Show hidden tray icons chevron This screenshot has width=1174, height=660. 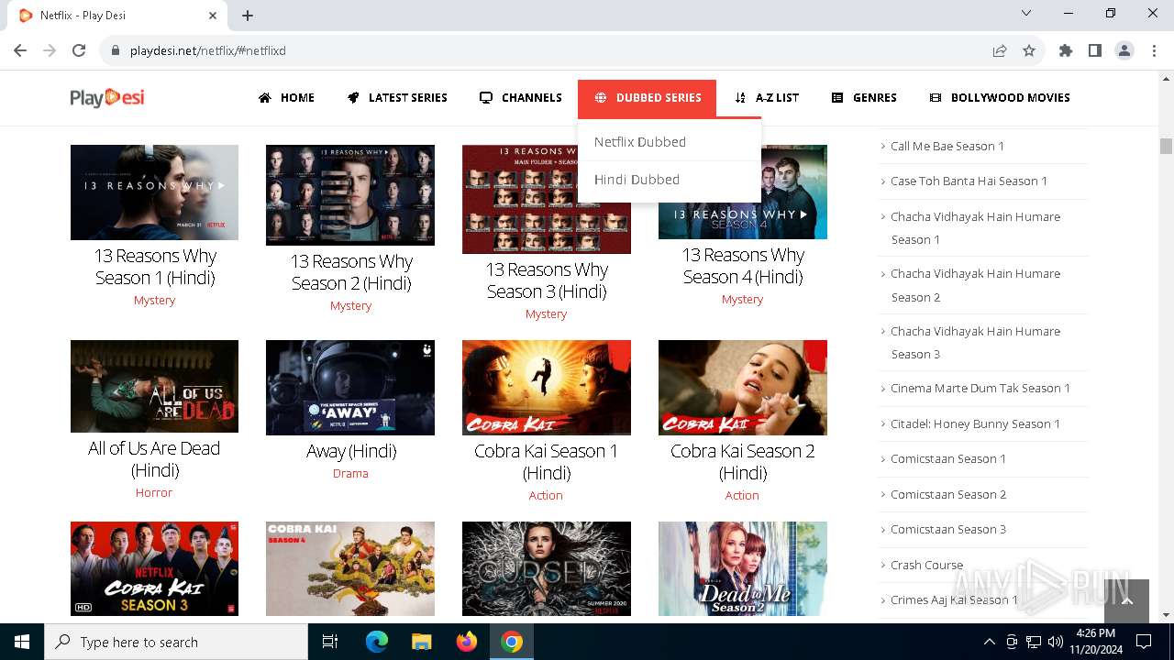pyautogui.click(x=989, y=642)
